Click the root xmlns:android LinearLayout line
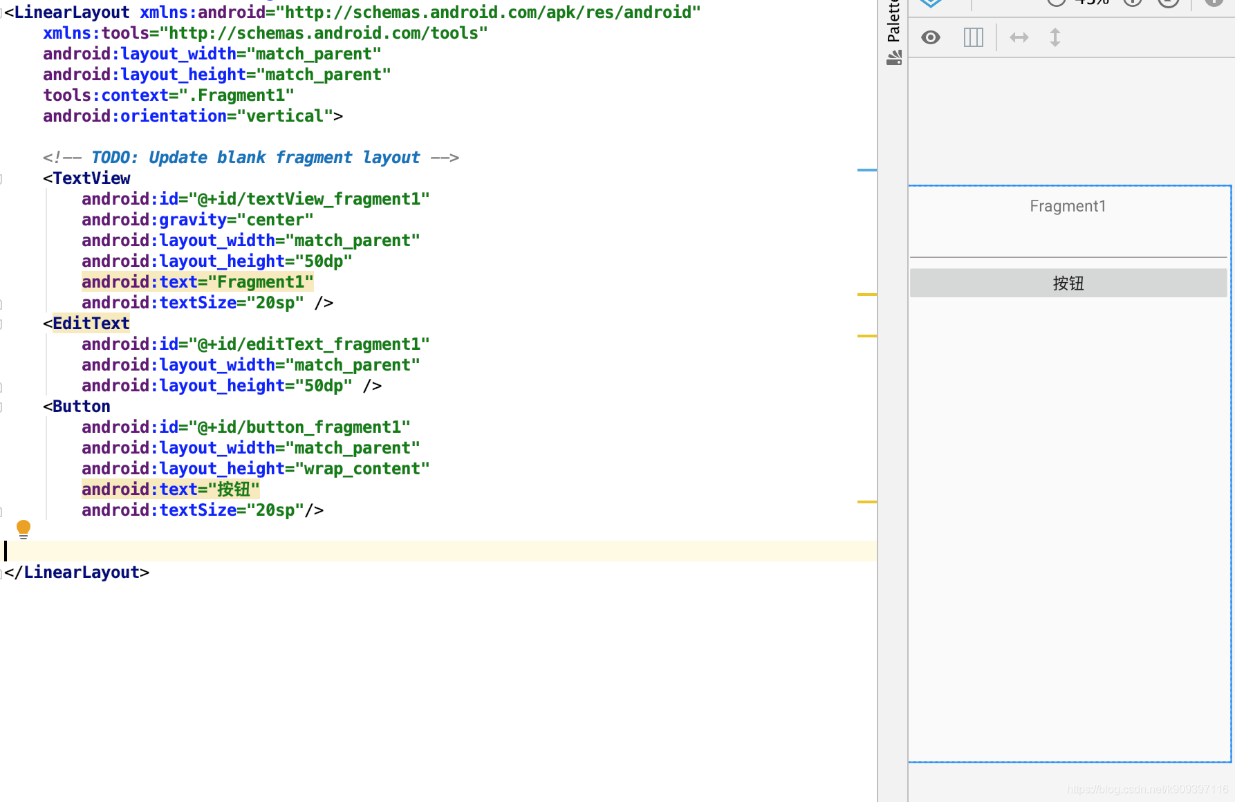 [353, 12]
